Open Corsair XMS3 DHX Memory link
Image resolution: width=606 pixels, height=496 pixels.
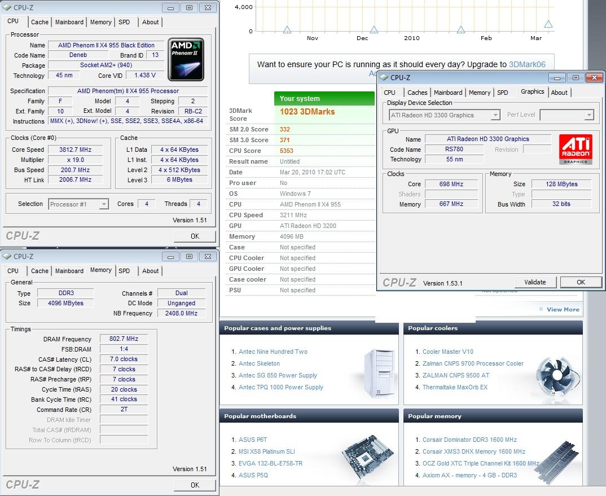click(474, 451)
